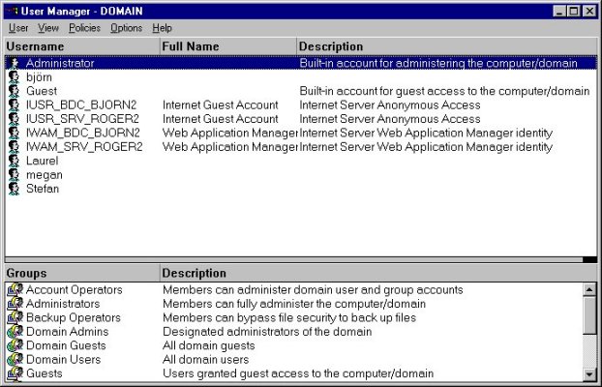Click the Account Operators group icon
Viewport: 602px width, 387px height.
[x=15, y=290]
